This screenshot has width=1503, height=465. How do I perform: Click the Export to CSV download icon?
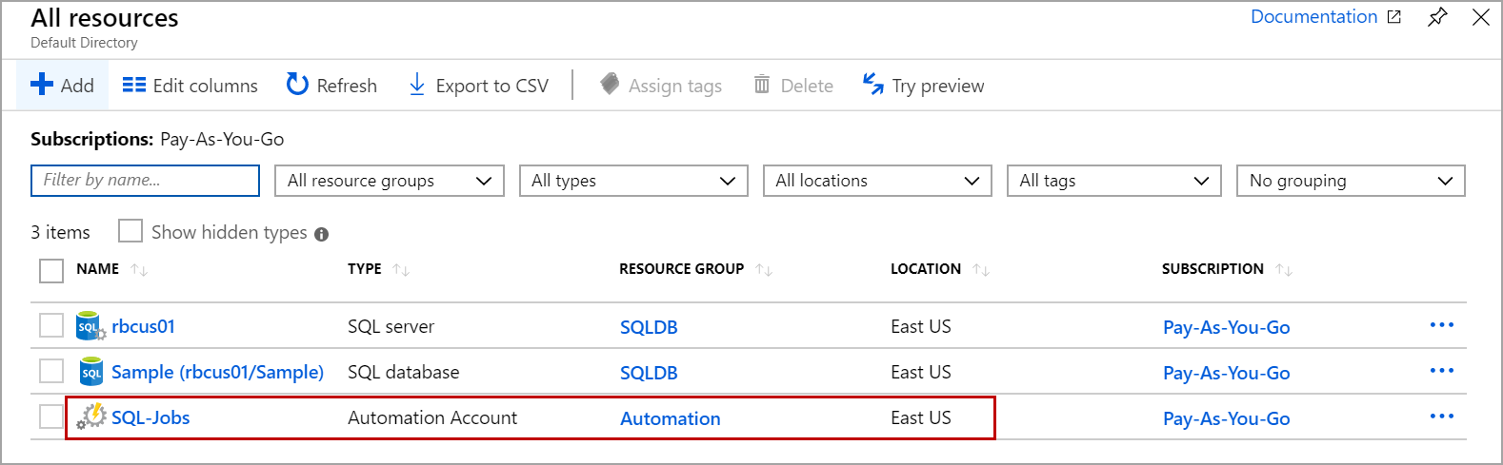coord(416,85)
